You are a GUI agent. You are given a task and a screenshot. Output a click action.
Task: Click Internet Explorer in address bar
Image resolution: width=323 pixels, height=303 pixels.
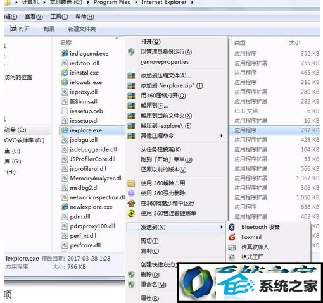(x=164, y=3)
